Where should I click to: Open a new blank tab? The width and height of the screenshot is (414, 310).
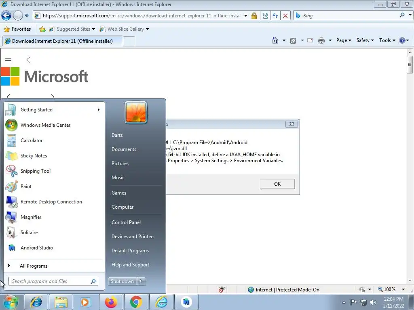[129, 42]
